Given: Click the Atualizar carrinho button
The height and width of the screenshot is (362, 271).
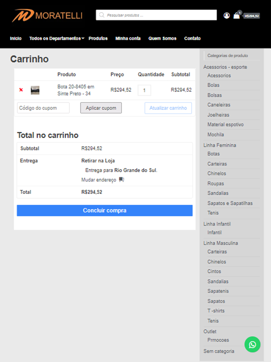Looking at the screenshot, I should click(x=168, y=108).
